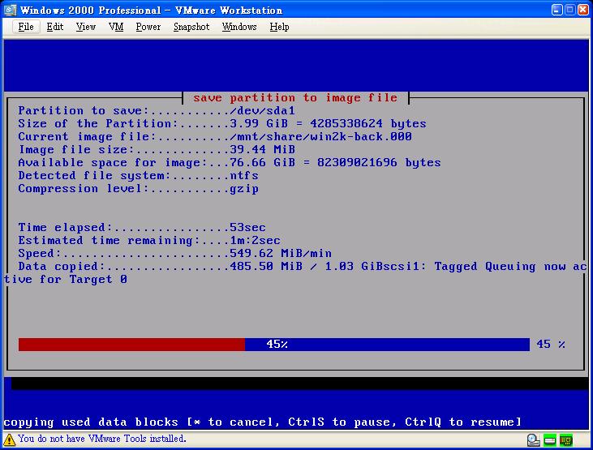Click the VMware title bar application icon
Screen dimensions: 593x450
pos(11,10)
